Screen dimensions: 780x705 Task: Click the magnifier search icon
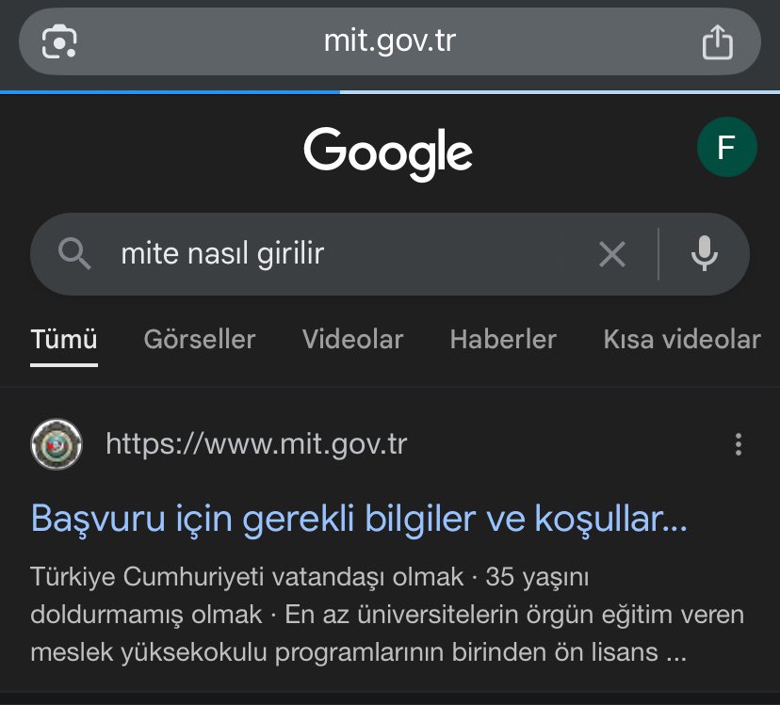(x=74, y=253)
